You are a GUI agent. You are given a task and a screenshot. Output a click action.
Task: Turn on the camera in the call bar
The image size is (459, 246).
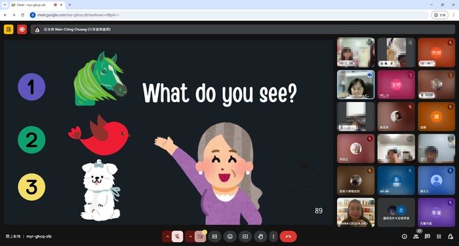tap(200, 236)
